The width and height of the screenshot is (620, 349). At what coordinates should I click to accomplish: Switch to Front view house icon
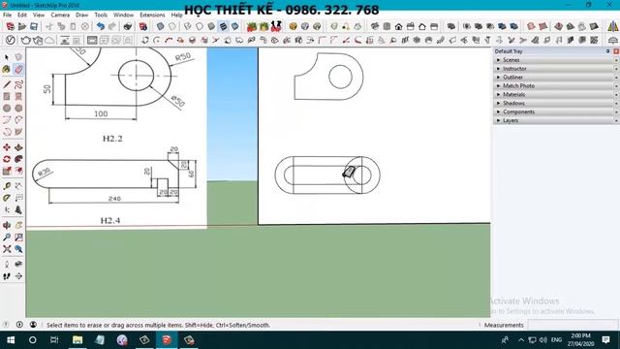point(398,26)
